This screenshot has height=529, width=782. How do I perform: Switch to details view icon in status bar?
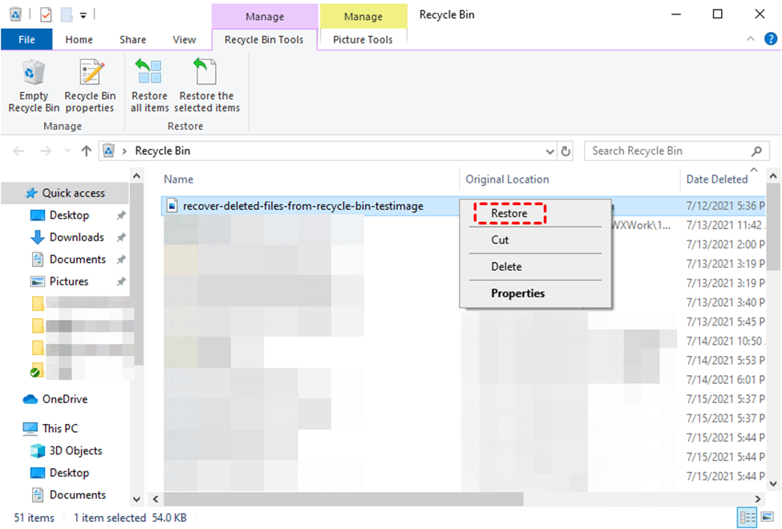coord(747,517)
